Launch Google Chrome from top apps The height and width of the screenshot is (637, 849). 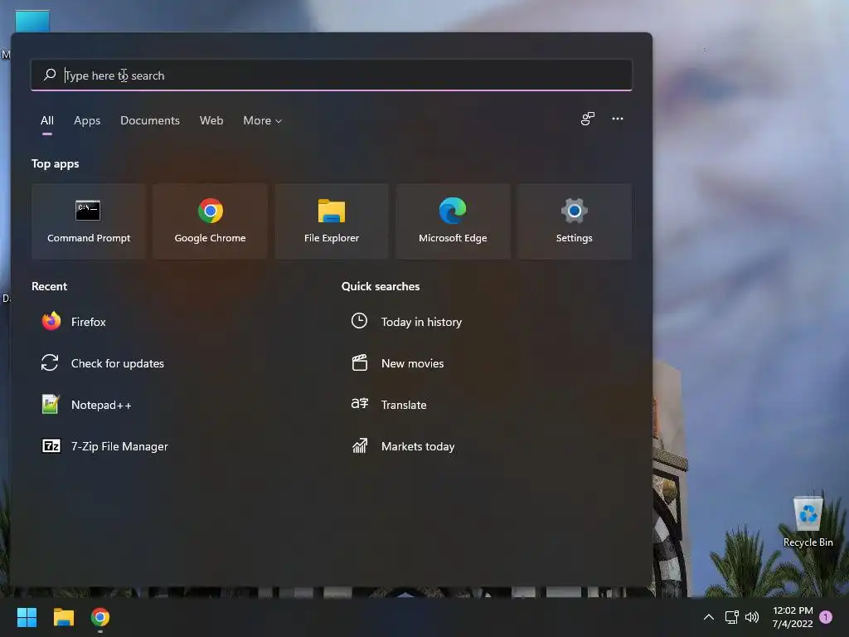(x=210, y=221)
